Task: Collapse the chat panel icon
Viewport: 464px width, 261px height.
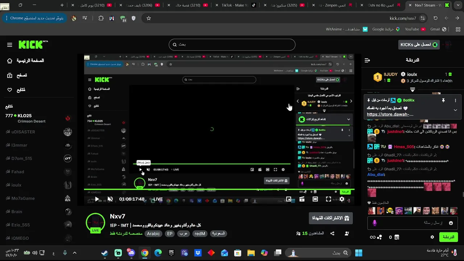Action: click(x=367, y=60)
